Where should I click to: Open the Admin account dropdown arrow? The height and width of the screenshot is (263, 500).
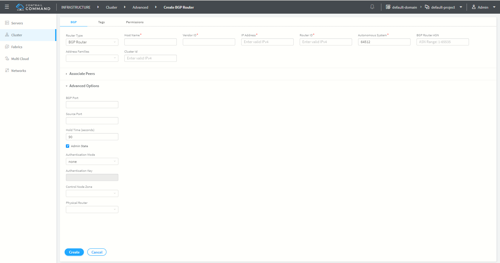point(494,7)
